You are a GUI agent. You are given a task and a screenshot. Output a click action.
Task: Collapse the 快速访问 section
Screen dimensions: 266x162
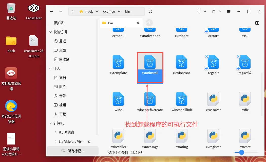click(50, 32)
